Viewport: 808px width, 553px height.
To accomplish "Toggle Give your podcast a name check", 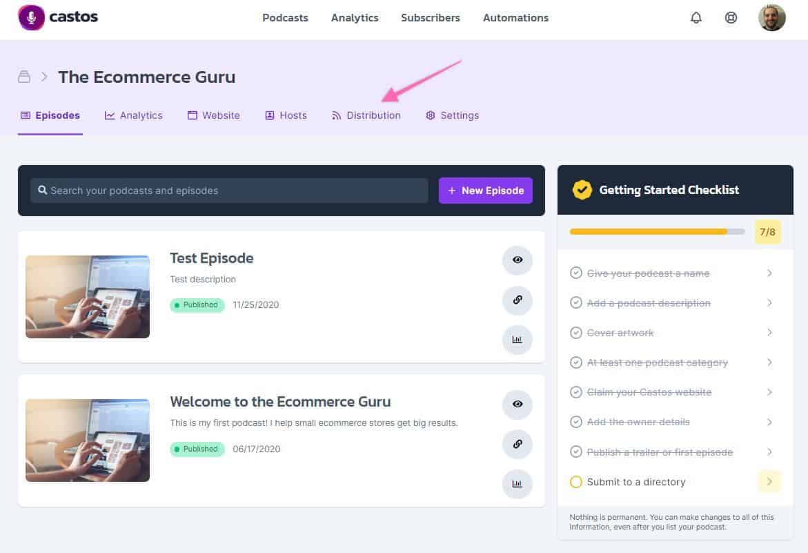I will [575, 273].
